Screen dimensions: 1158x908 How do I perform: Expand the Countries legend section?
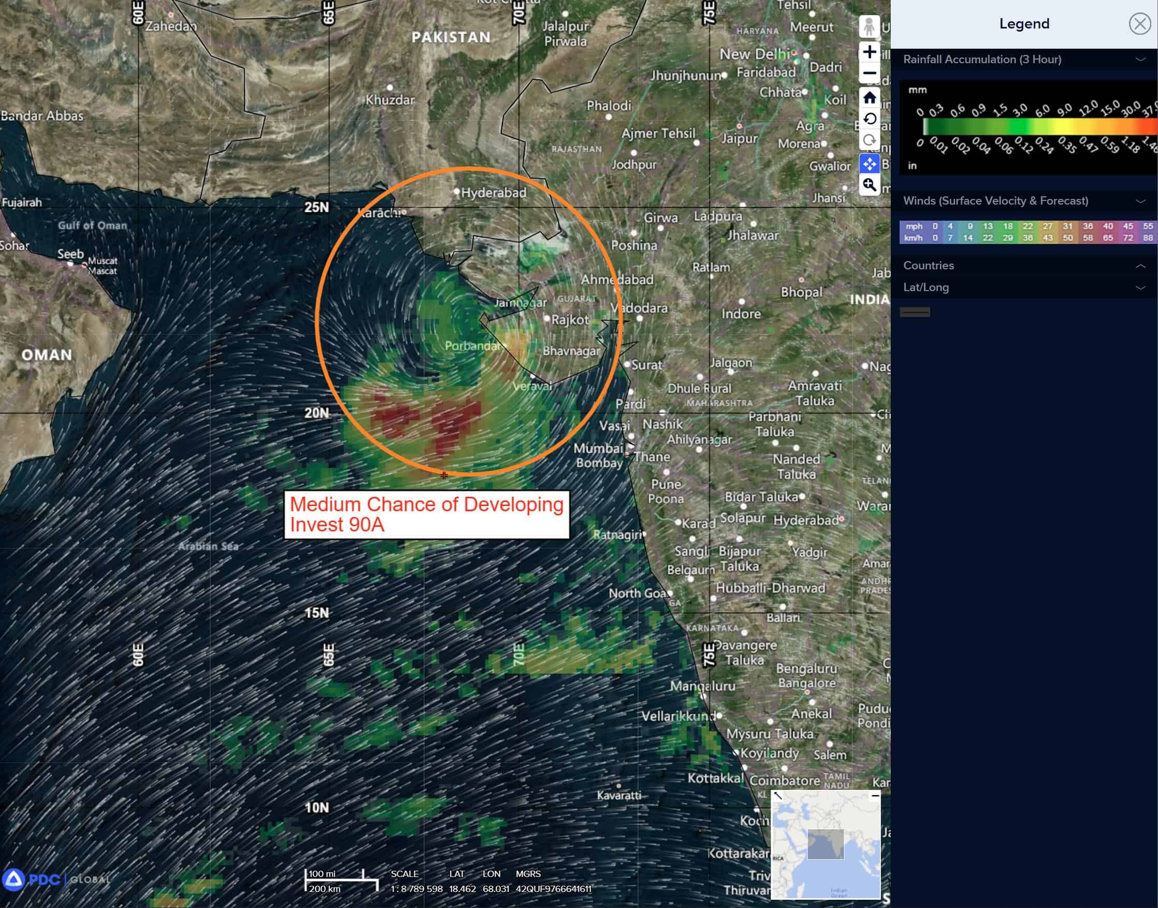(x=1140, y=266)
